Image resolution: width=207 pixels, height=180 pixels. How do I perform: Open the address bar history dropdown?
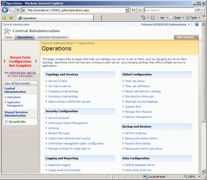click(127, 10)
